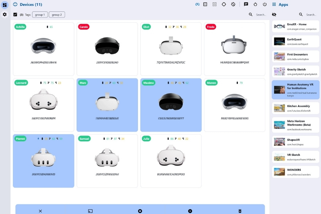
Task: Click the grid layout icon in toolbar
Action: click(205, 4)
